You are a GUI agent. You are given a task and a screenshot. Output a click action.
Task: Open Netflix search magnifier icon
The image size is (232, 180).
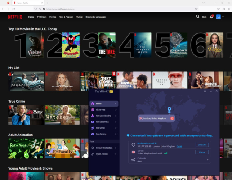(197, 17)
